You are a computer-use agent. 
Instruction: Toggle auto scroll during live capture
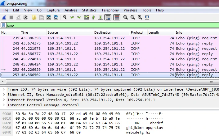pyautogui.click(x=108, y=17)
